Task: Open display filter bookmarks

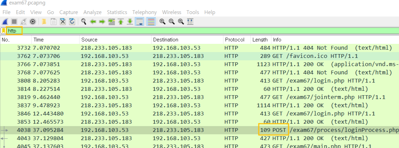Action: pyautogui.click(x=3, y=31)
